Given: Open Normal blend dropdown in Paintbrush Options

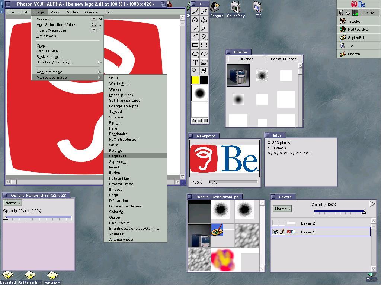Looking at the screenshot, I should pos(13,203).
